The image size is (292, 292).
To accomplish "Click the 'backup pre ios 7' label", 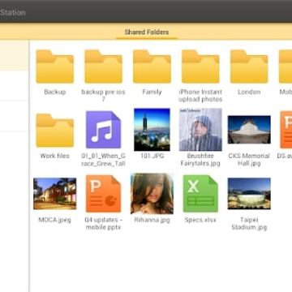I will pyautogui.click(x=103, y=96).
